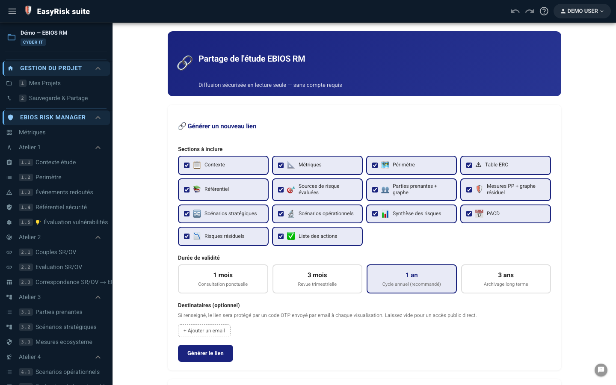Screen dimensions: 616x385
Task: Click the EasyRisk suite shield logo
Action: point(28,11)
